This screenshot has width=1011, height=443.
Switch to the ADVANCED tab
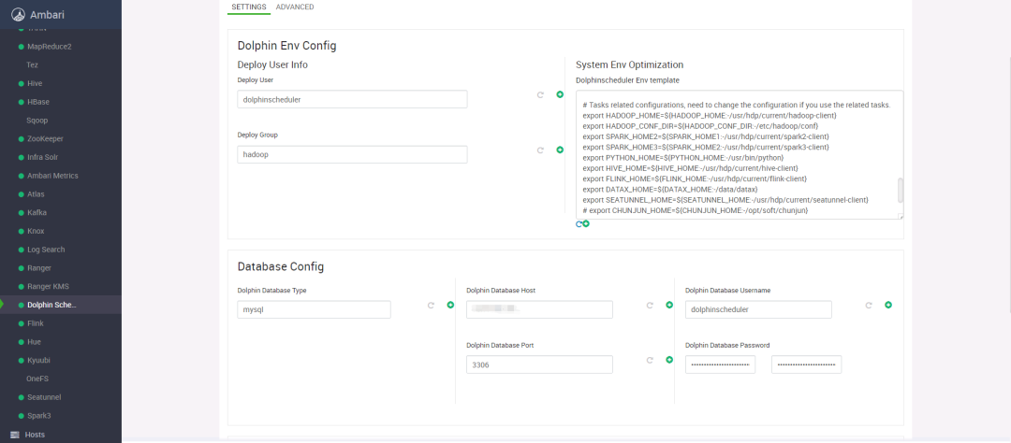pos(295,7)
